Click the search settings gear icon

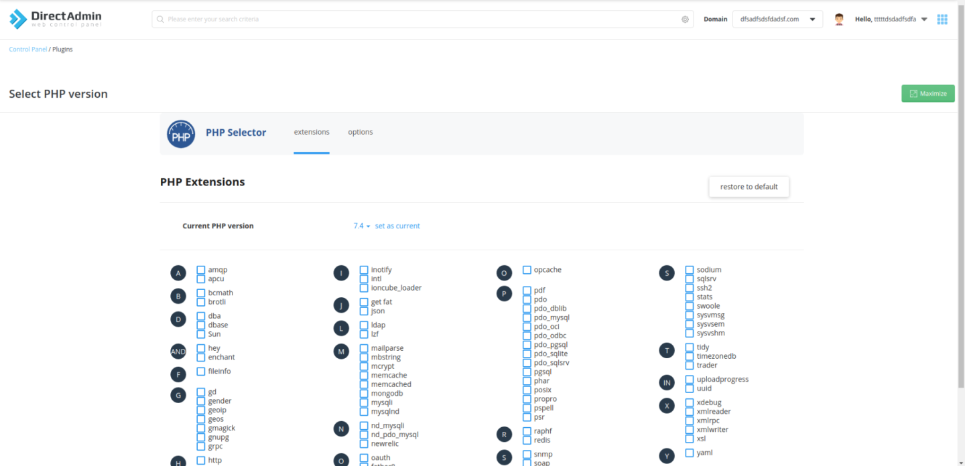pyautogui.click(x=685, y=19)
